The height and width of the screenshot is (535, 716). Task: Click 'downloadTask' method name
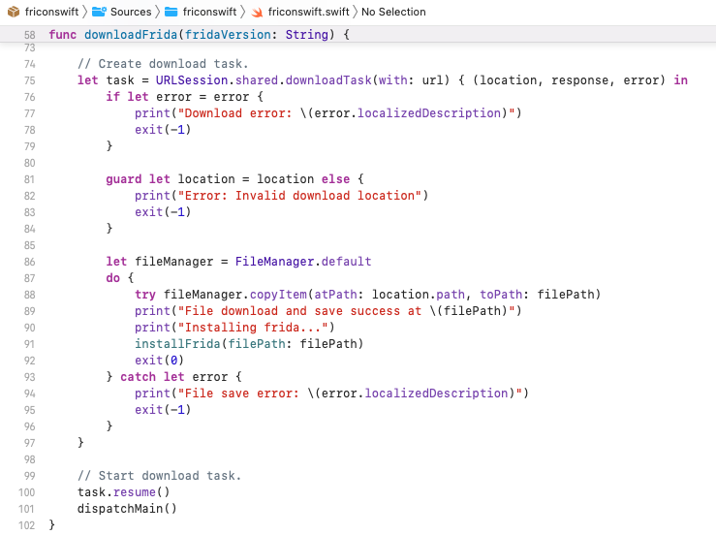point(328,80)
